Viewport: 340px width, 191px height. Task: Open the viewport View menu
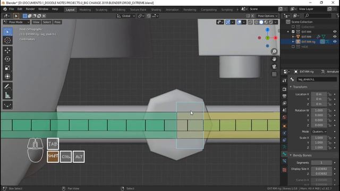pyautogui.click(x=36, y=22)
